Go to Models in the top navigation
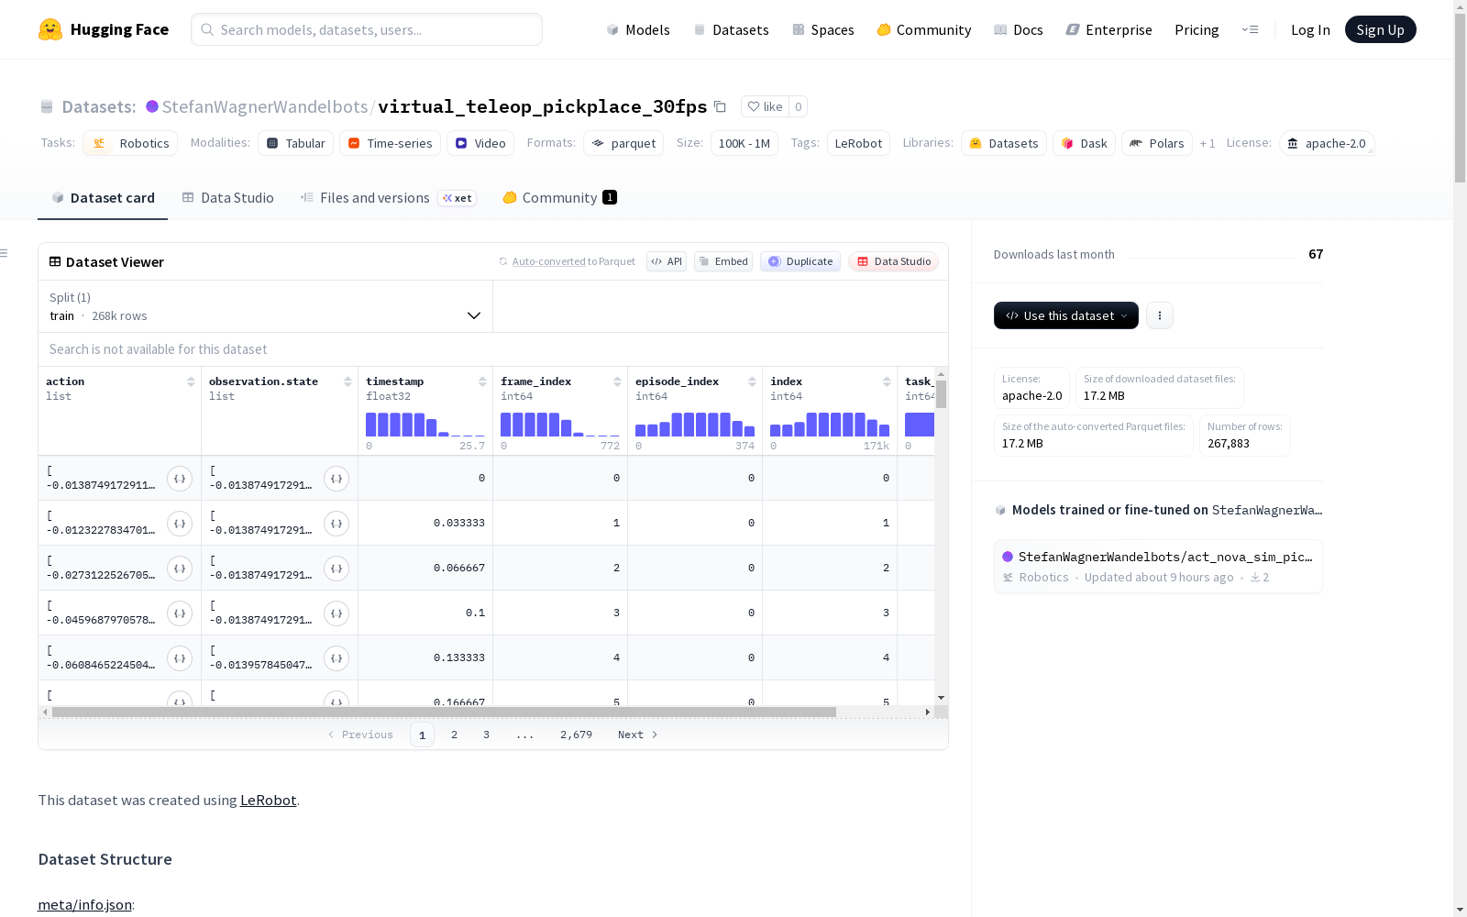 pos(638,29)
